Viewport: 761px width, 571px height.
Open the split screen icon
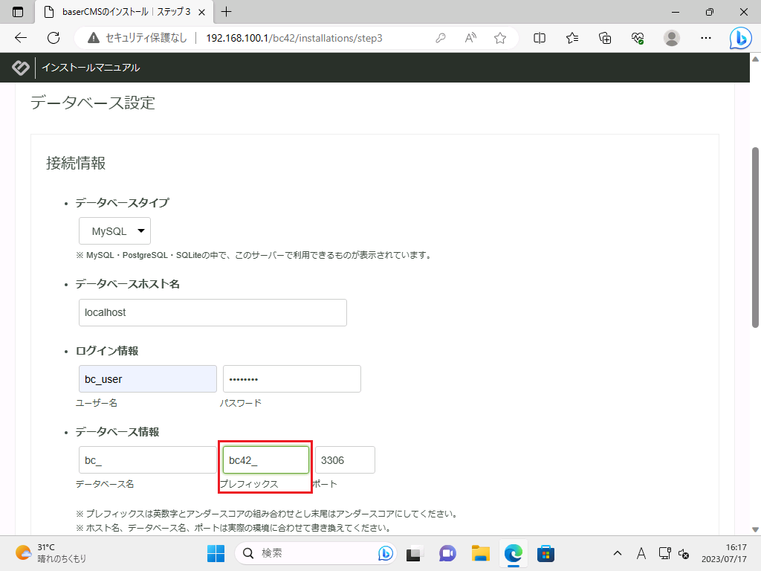(x=540, y=38)
